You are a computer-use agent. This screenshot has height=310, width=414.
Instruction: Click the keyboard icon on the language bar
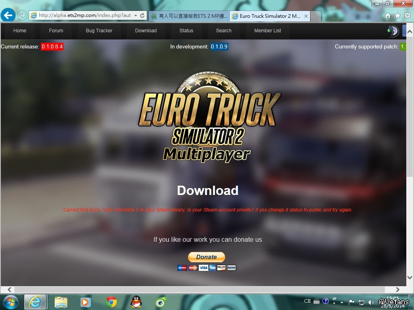[317, 301]
